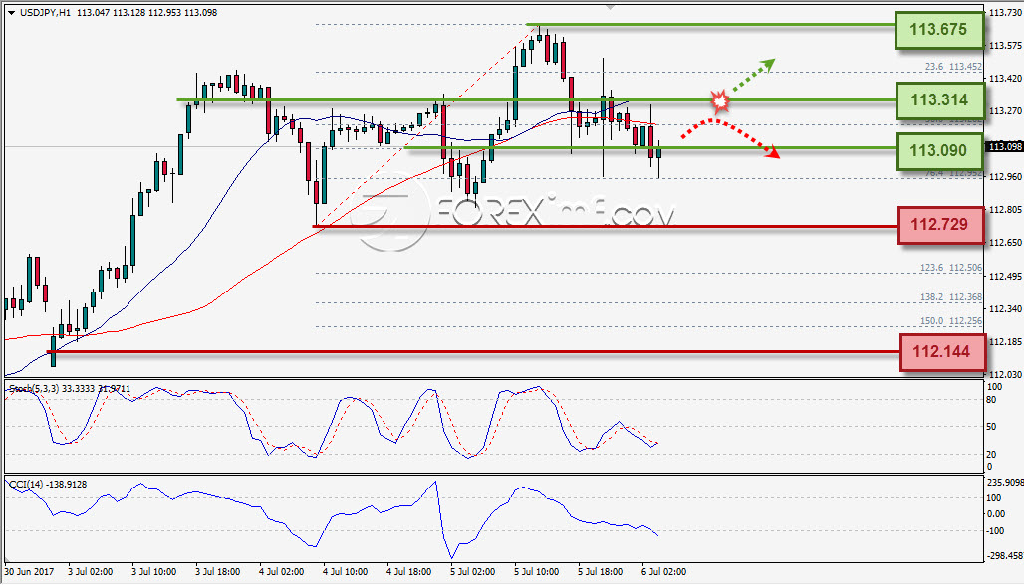Select the 112.729 red support label

point(940,225)
